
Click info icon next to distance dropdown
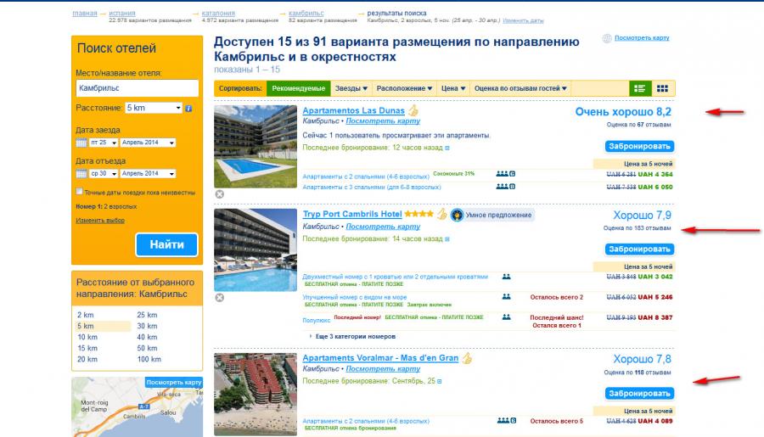coord(188,109)
